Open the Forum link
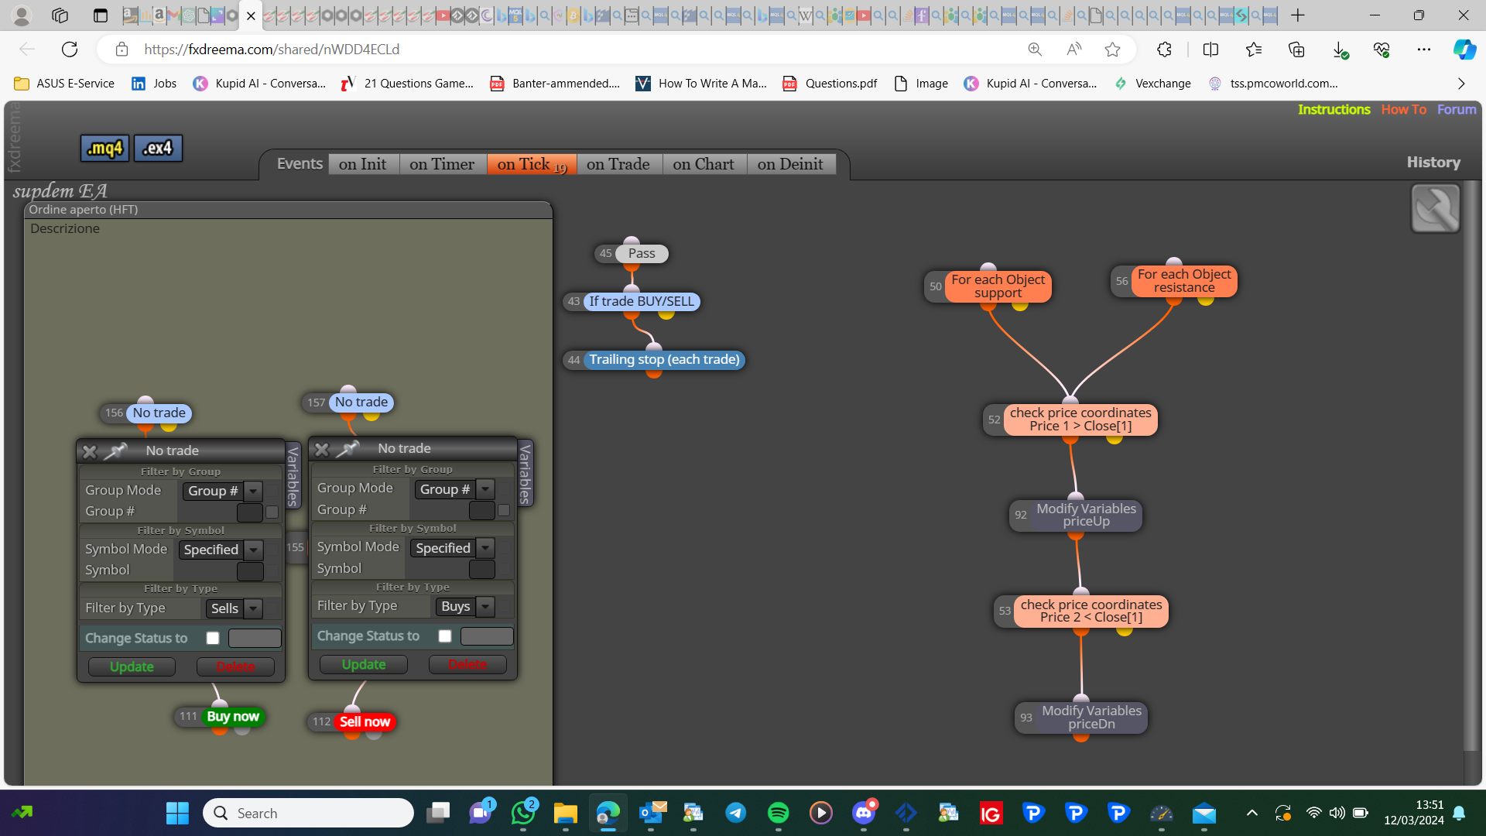 [x=1457, y=110]
